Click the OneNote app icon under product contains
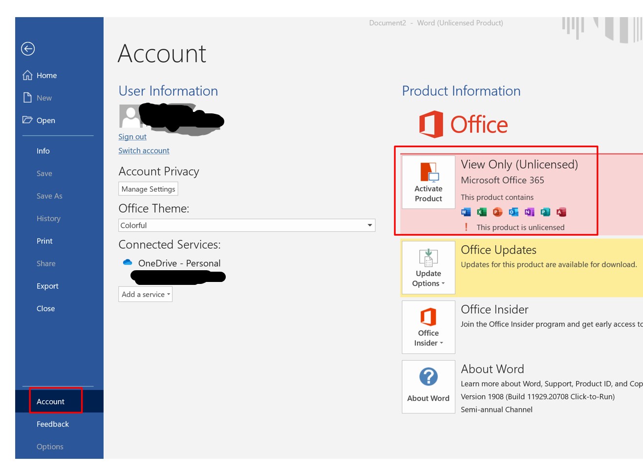The width and height of the screenshot is (643, 474). 529,212
